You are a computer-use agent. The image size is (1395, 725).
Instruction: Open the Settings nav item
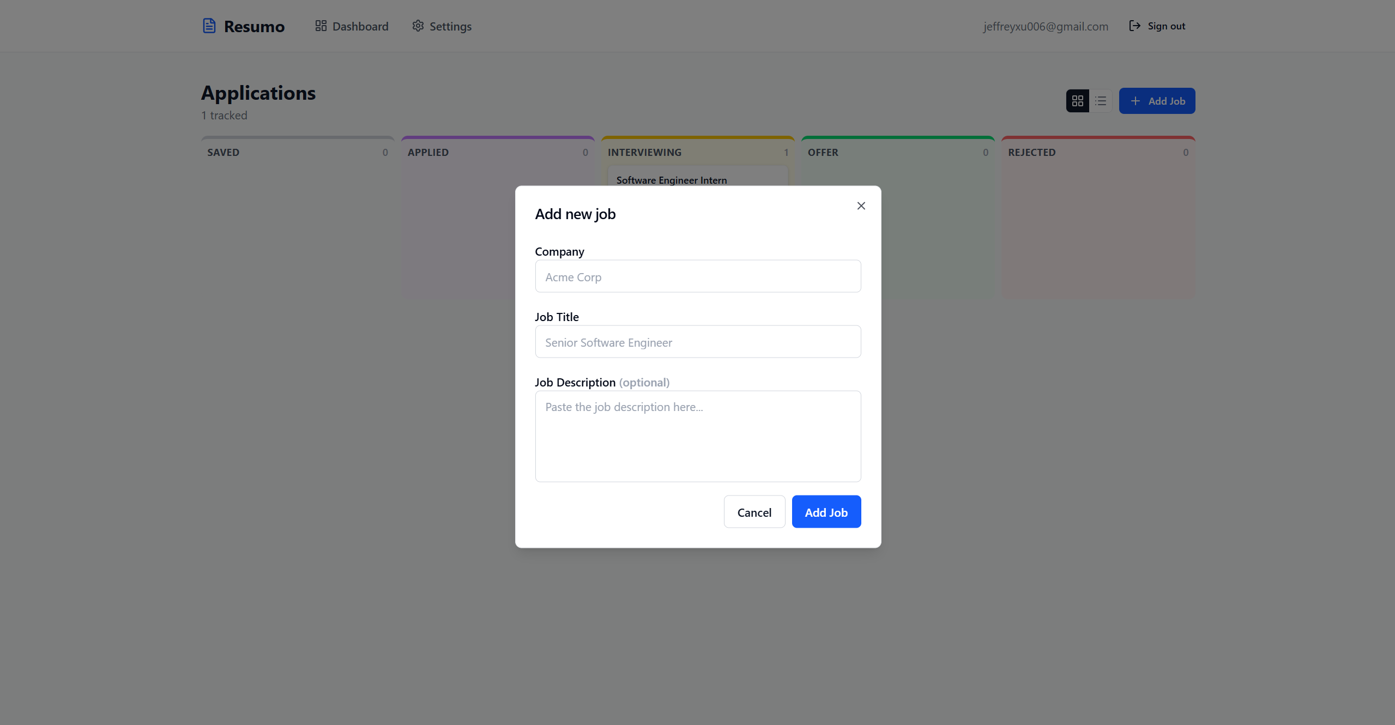click(x=450, y=26)
